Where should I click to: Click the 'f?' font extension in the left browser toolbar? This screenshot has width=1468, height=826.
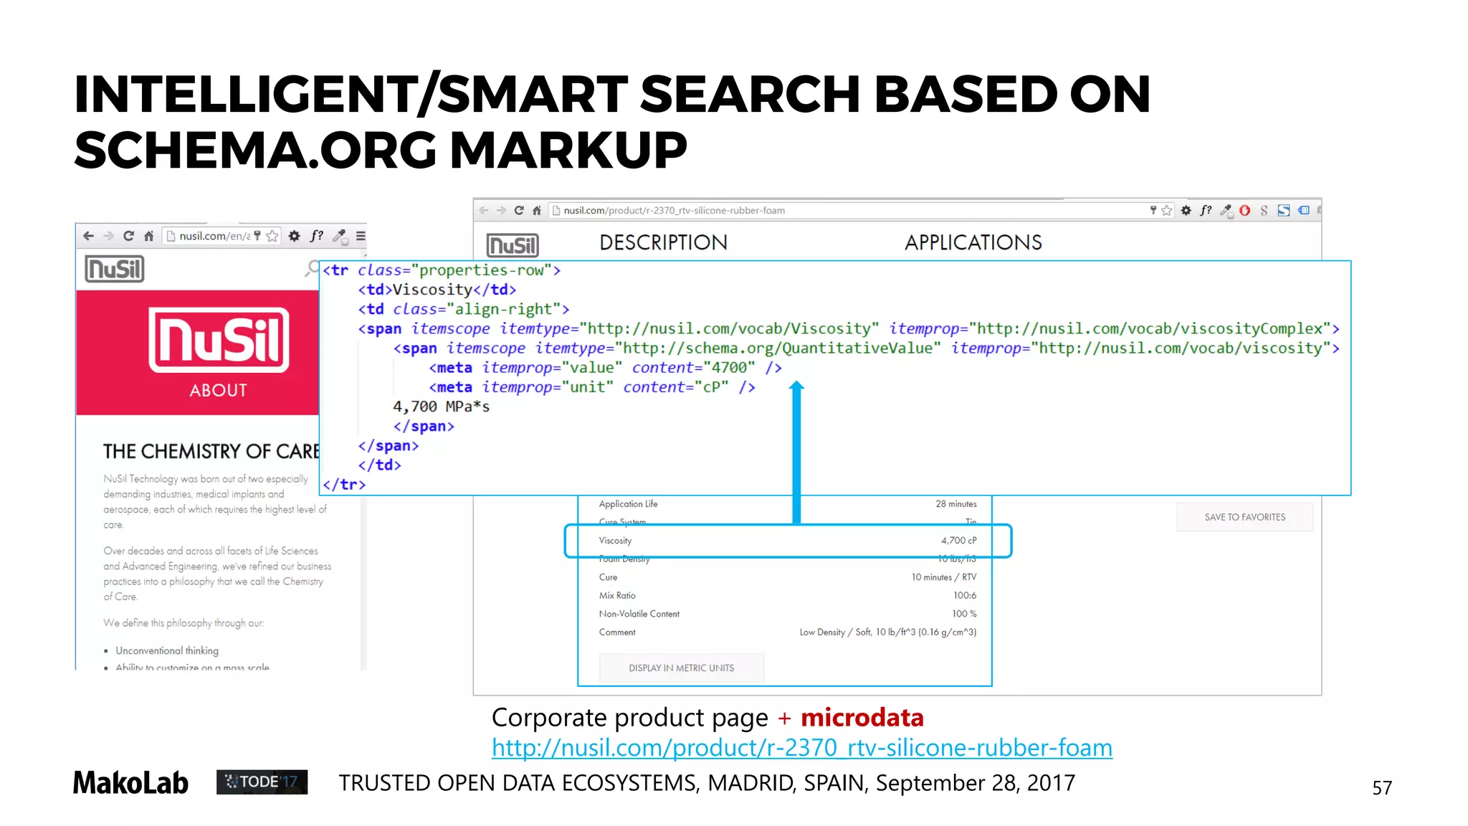pyautogui.click(x=317, y=236)
